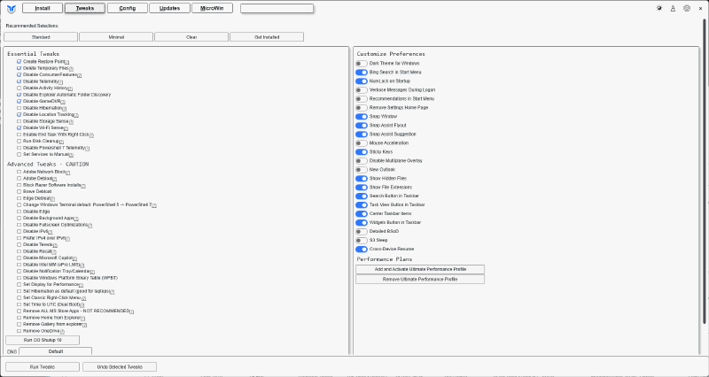Open the DNS Default dropdown
709x377 pixels.
56,351
